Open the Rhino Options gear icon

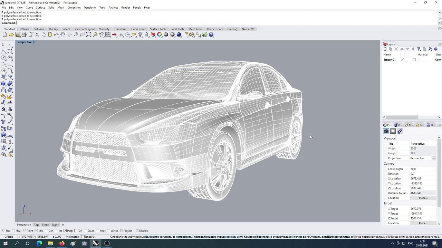pyautogui.click(x=192, y=35)
